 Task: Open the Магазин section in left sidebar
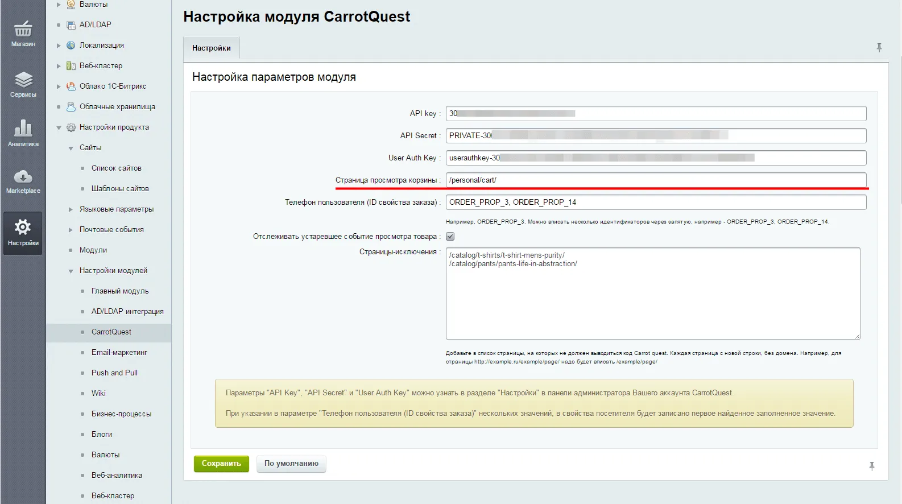(x=23, y=34)
